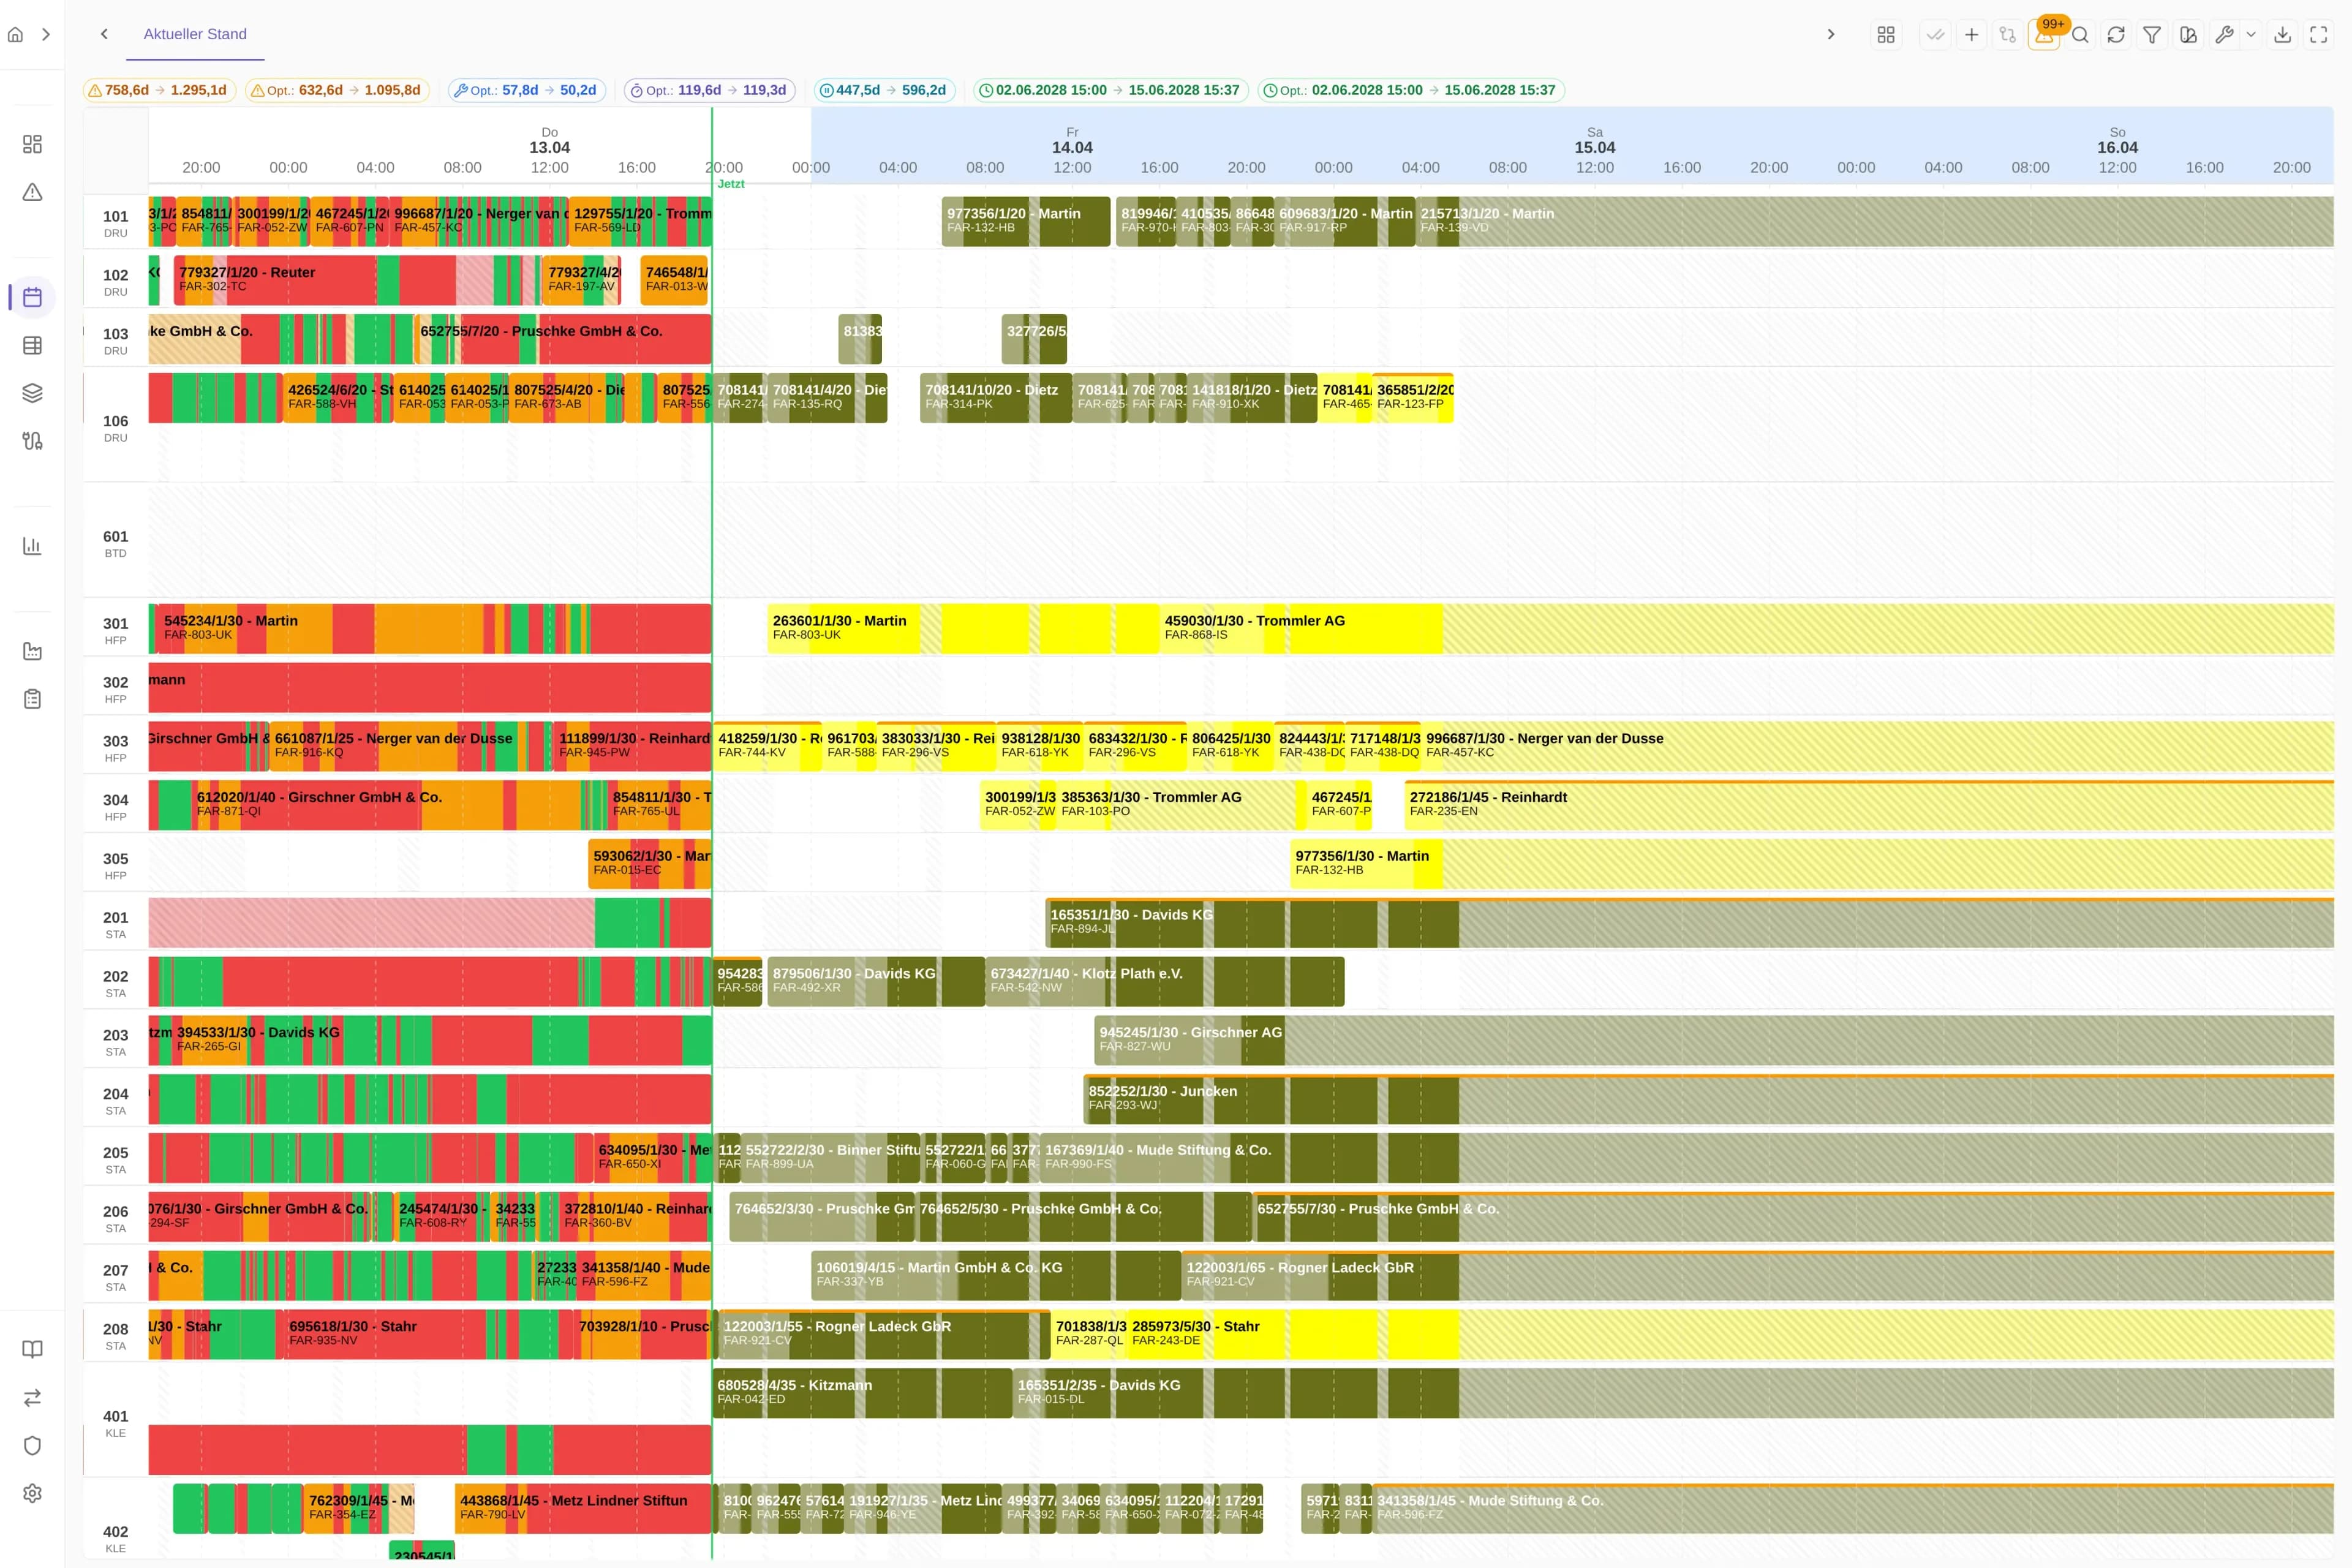Click the Opt. date range badge 02.06.2028 to 15.06.2028

pos(1411,90)
